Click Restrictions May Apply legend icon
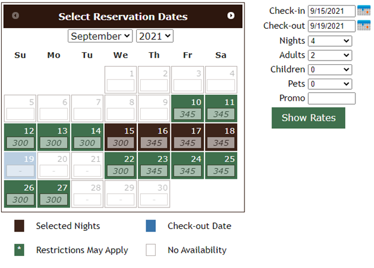 (19, 249)
